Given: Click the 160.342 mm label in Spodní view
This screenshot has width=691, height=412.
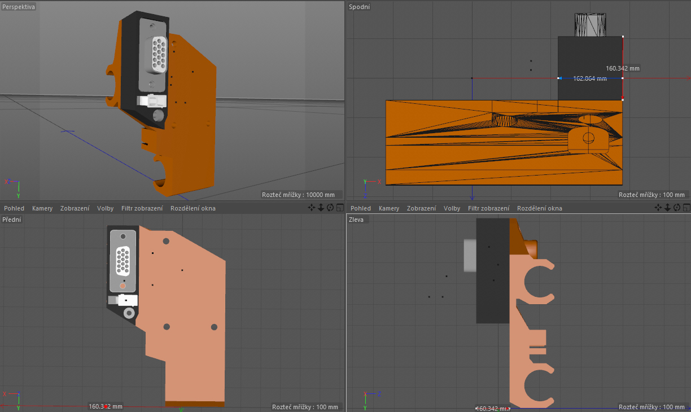Looking at the screenshot, I should 623,68.
